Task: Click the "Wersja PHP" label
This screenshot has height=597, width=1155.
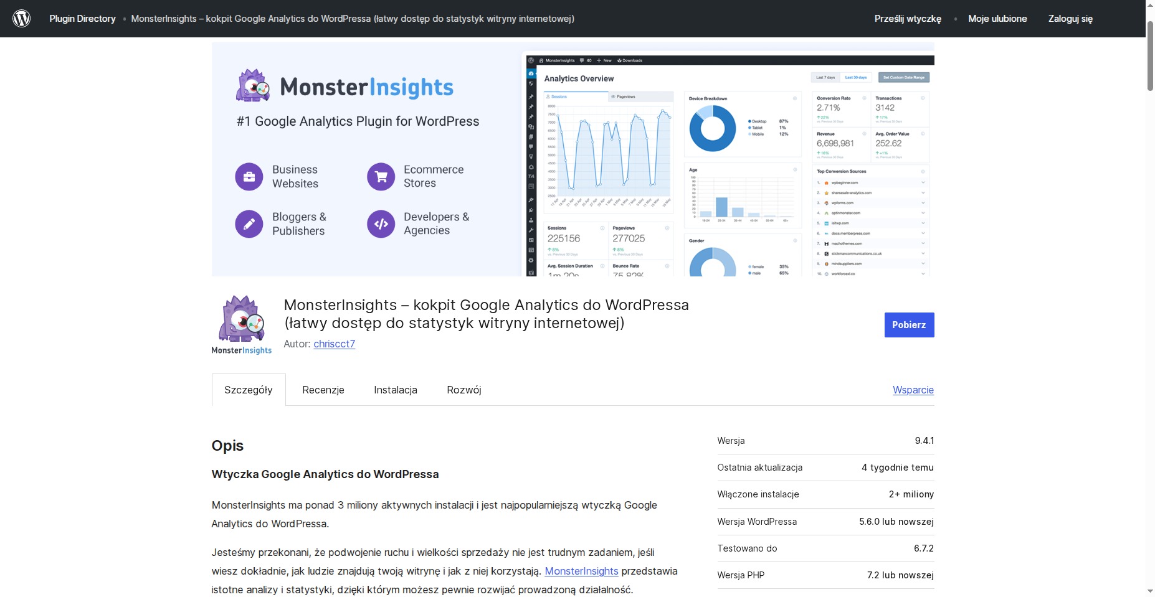Action: [741, 575]
